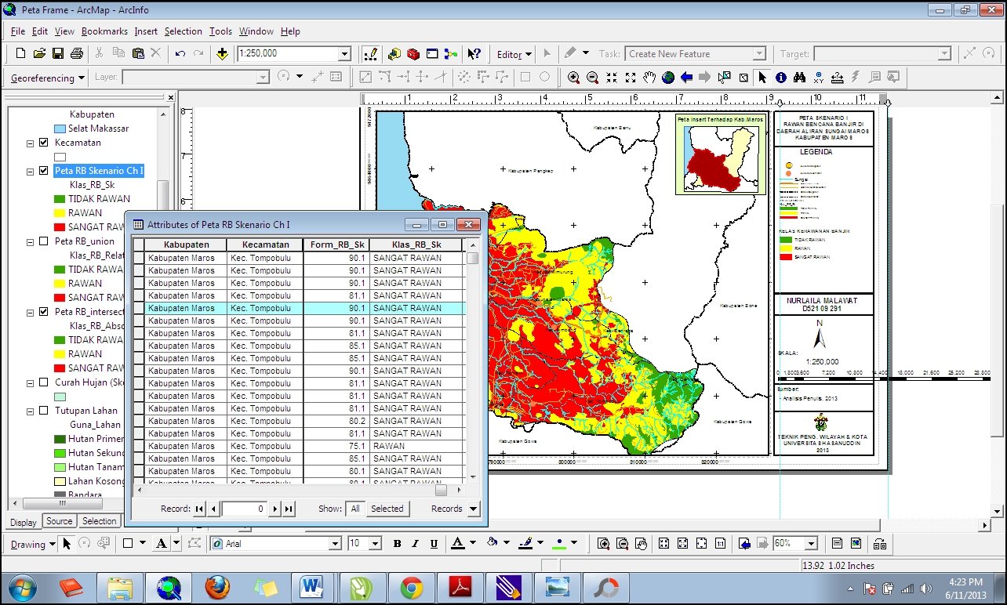Select the Zoom In magnifier tool
Viewport: 1007px width, 605px height.
[574, 78]
